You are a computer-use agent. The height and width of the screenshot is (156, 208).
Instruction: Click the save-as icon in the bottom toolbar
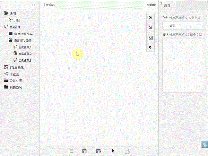click(98, 151)
